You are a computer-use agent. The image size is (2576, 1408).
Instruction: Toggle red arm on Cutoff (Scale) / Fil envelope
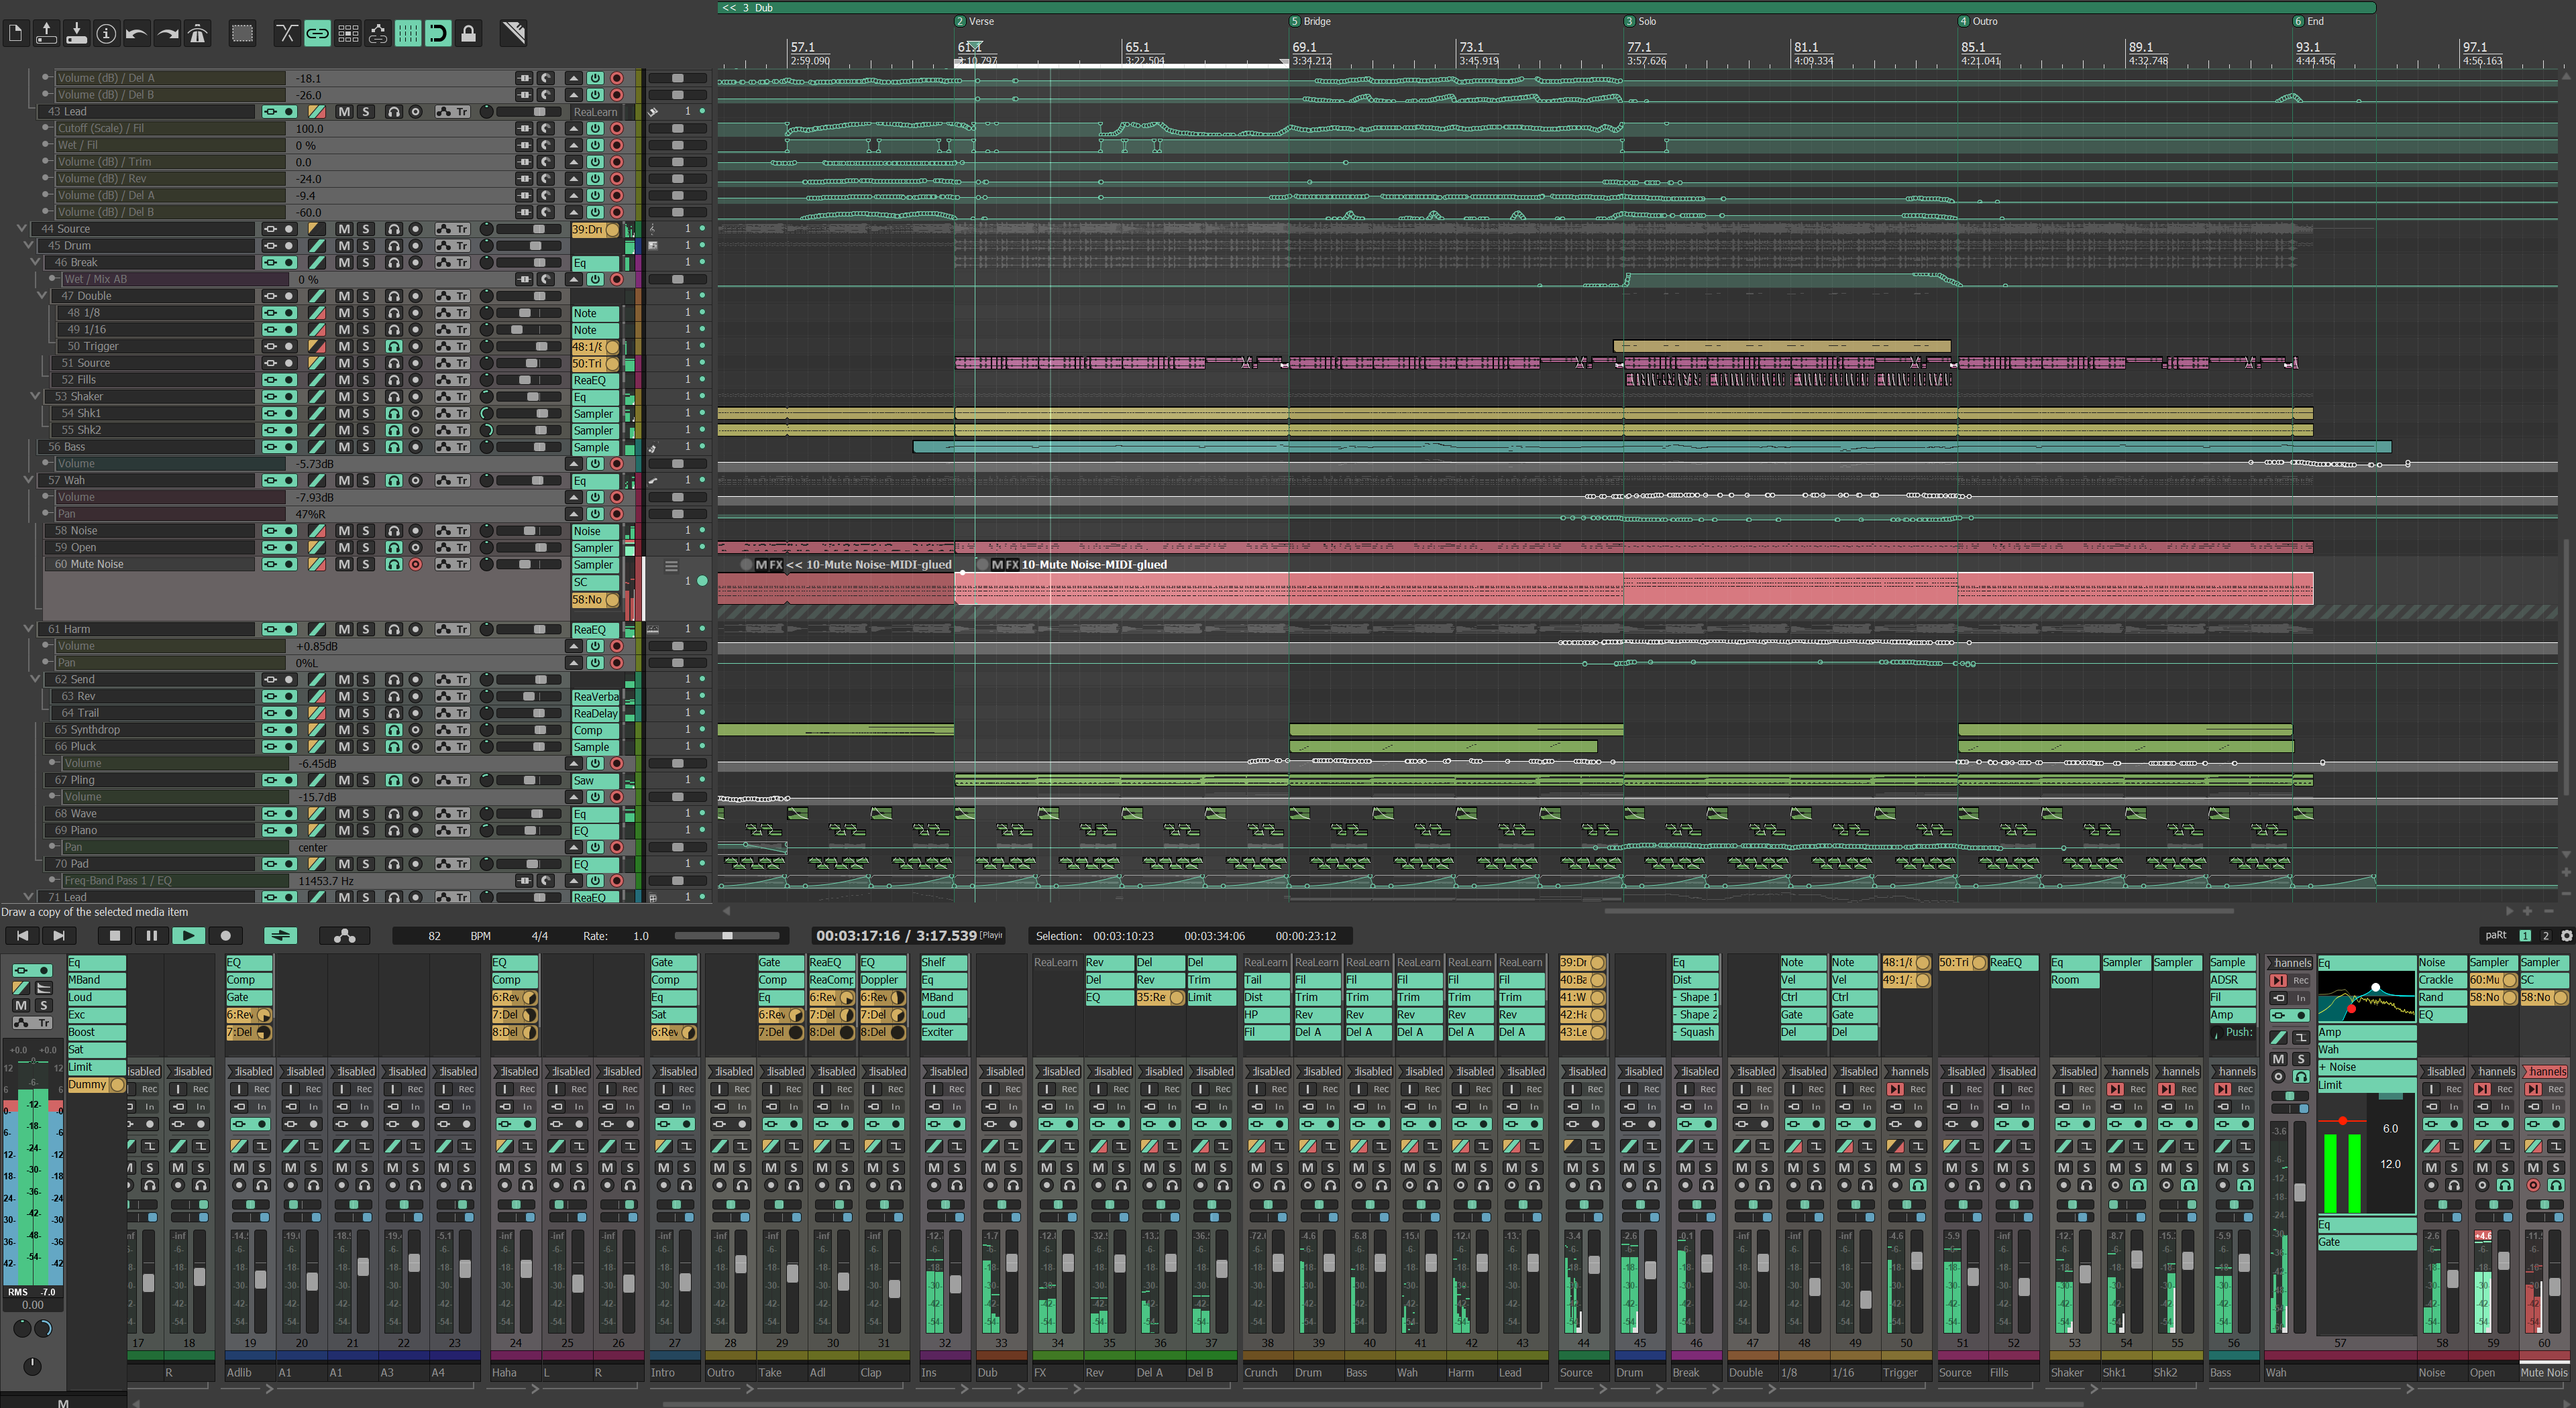(x=617, y=128)
